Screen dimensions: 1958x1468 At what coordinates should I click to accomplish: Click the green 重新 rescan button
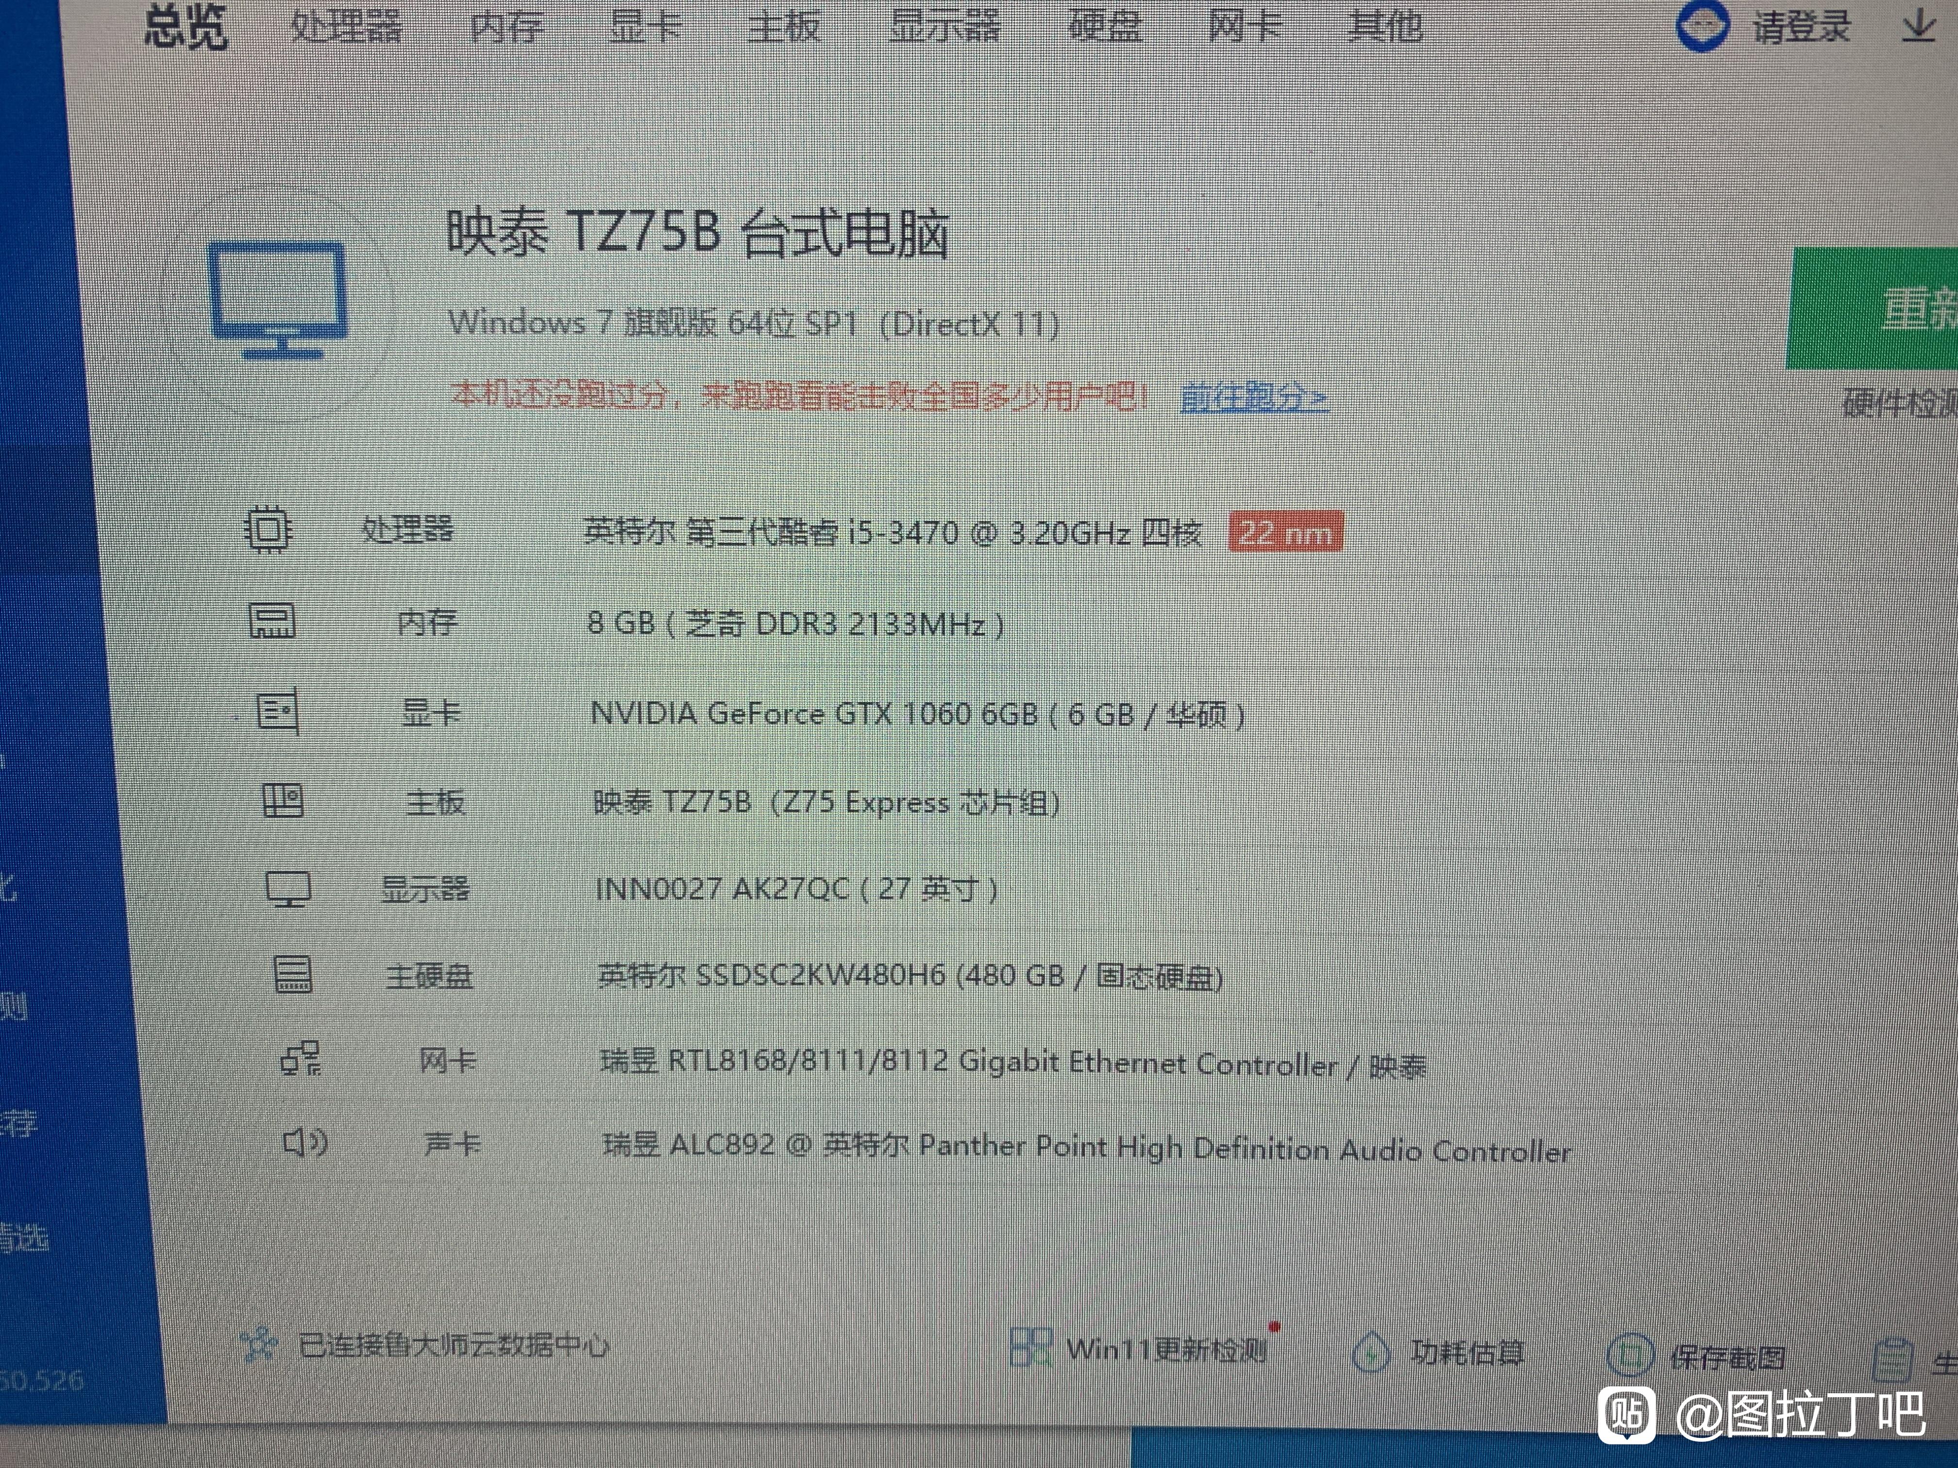click(1873, 308)
